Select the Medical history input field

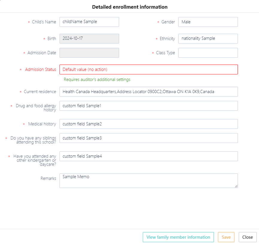click(149, 124)
